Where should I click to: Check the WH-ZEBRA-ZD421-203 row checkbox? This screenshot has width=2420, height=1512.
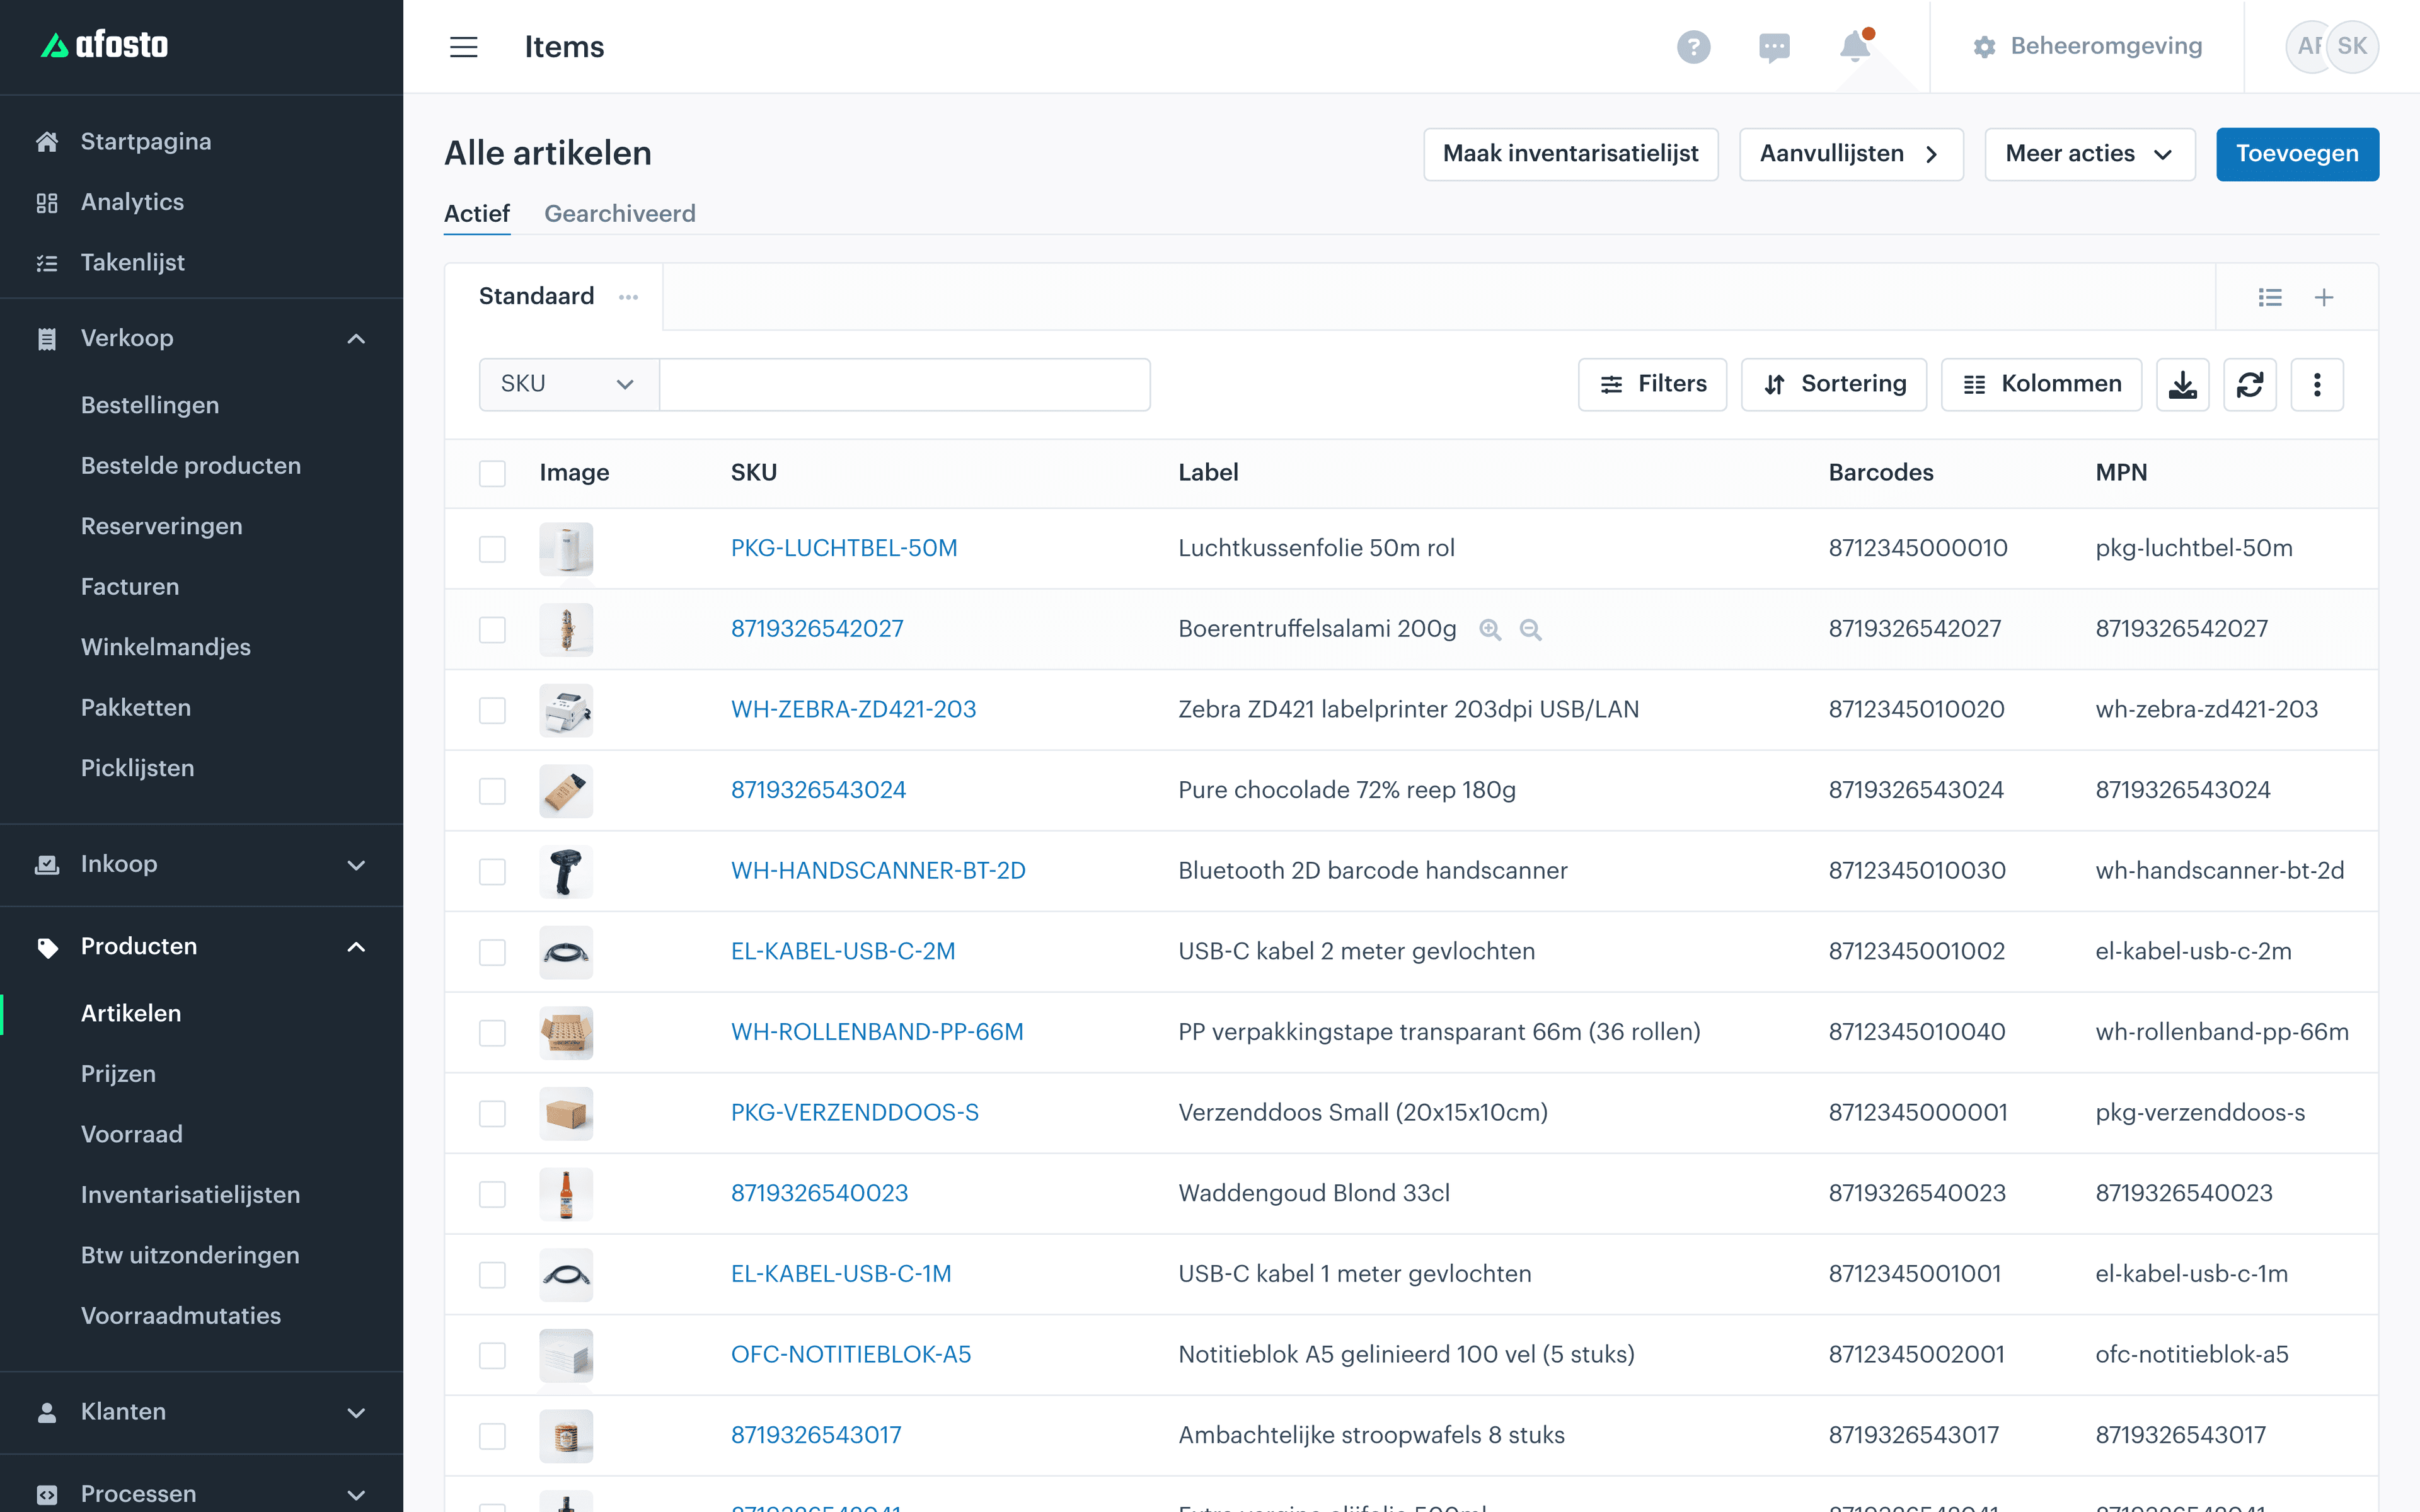(x=492, y=710)
